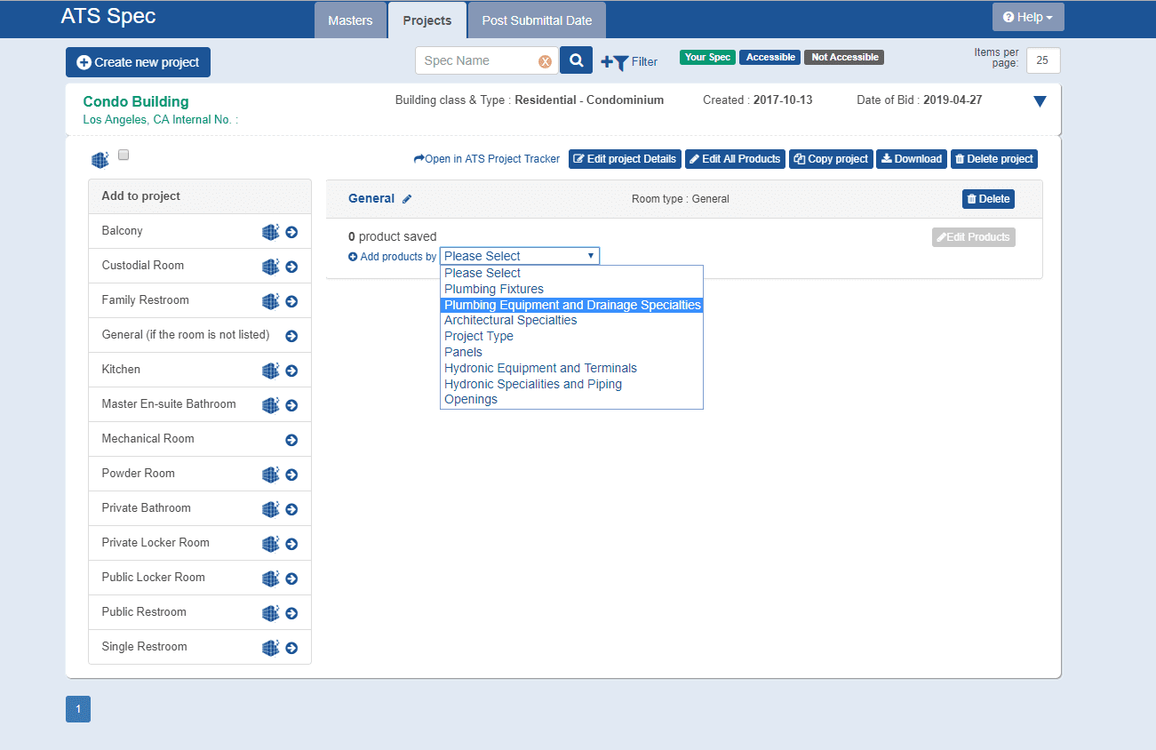This screenshot has height=750, width=1156.
Task: Go to page 1
Action: tap(78, 709)
